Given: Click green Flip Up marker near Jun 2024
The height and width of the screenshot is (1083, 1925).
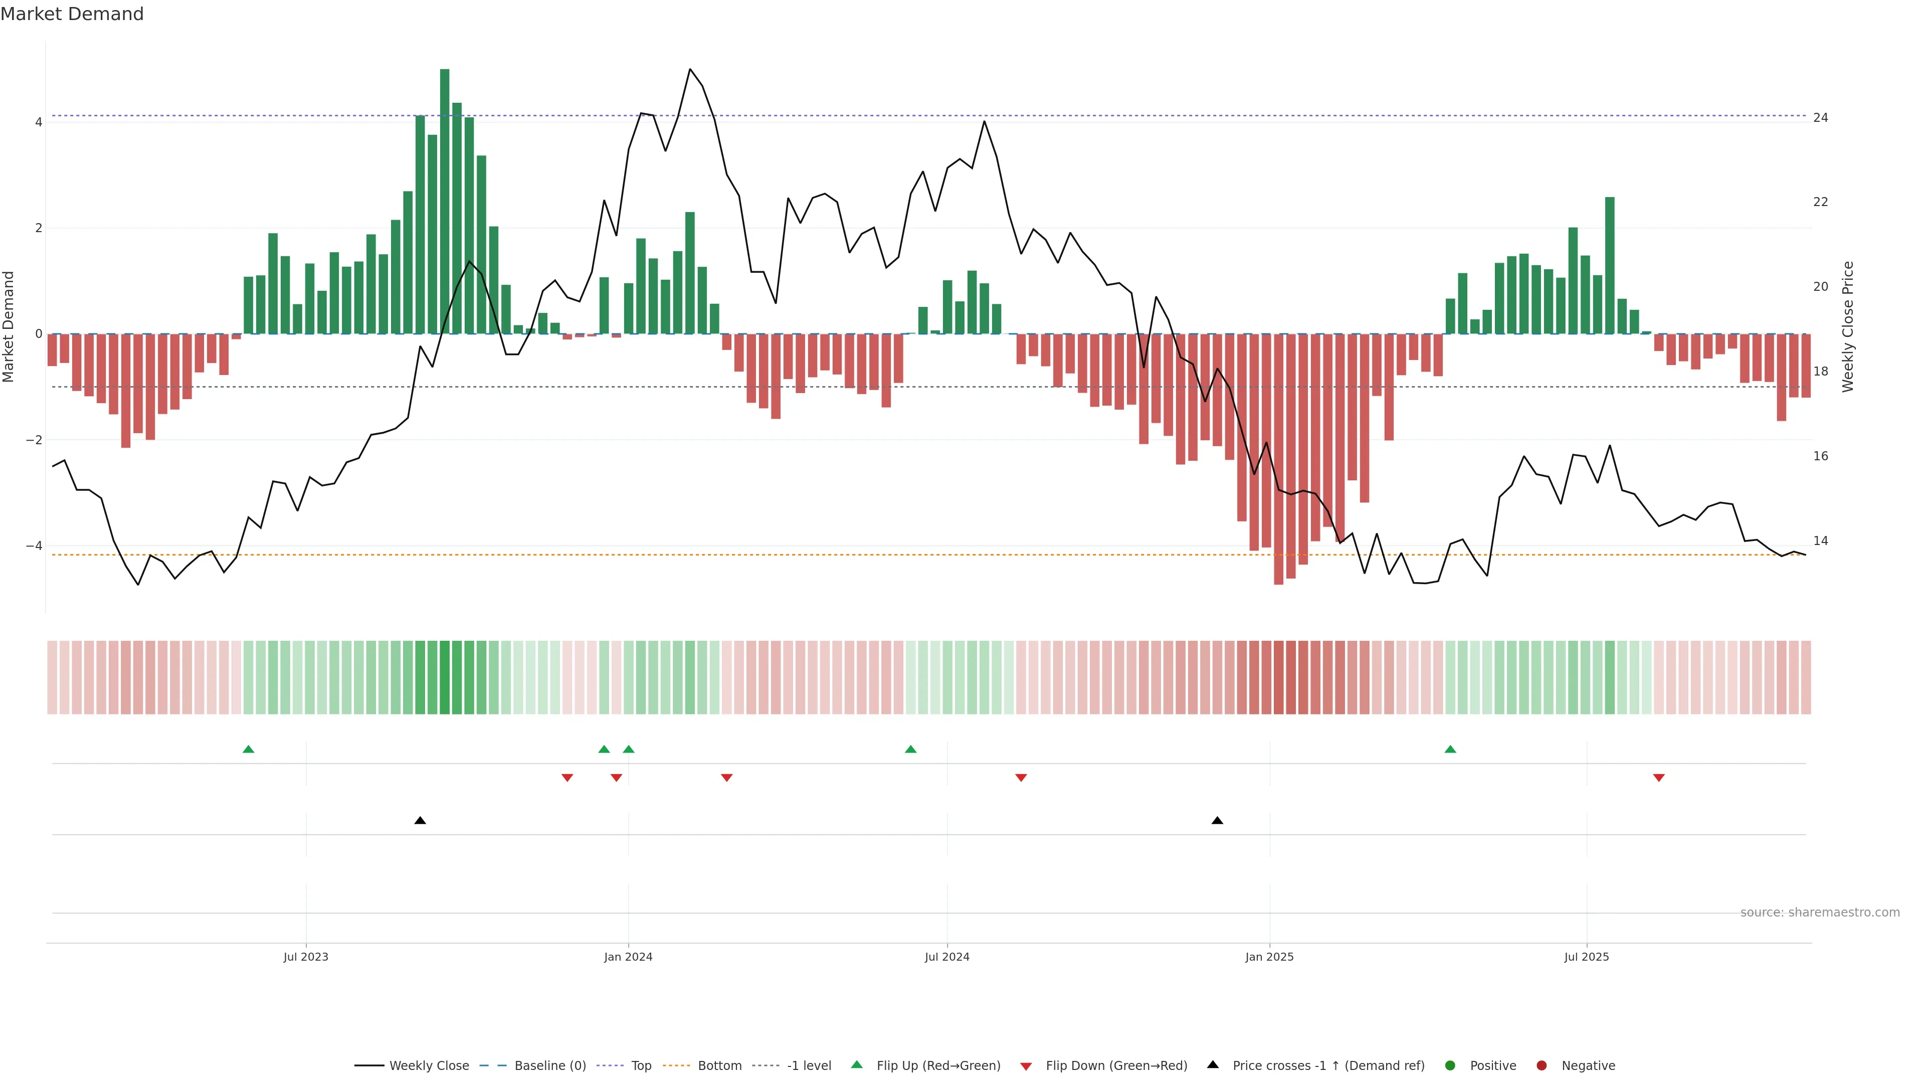Looking at the screenshot, I should click(x=910, y=750).
